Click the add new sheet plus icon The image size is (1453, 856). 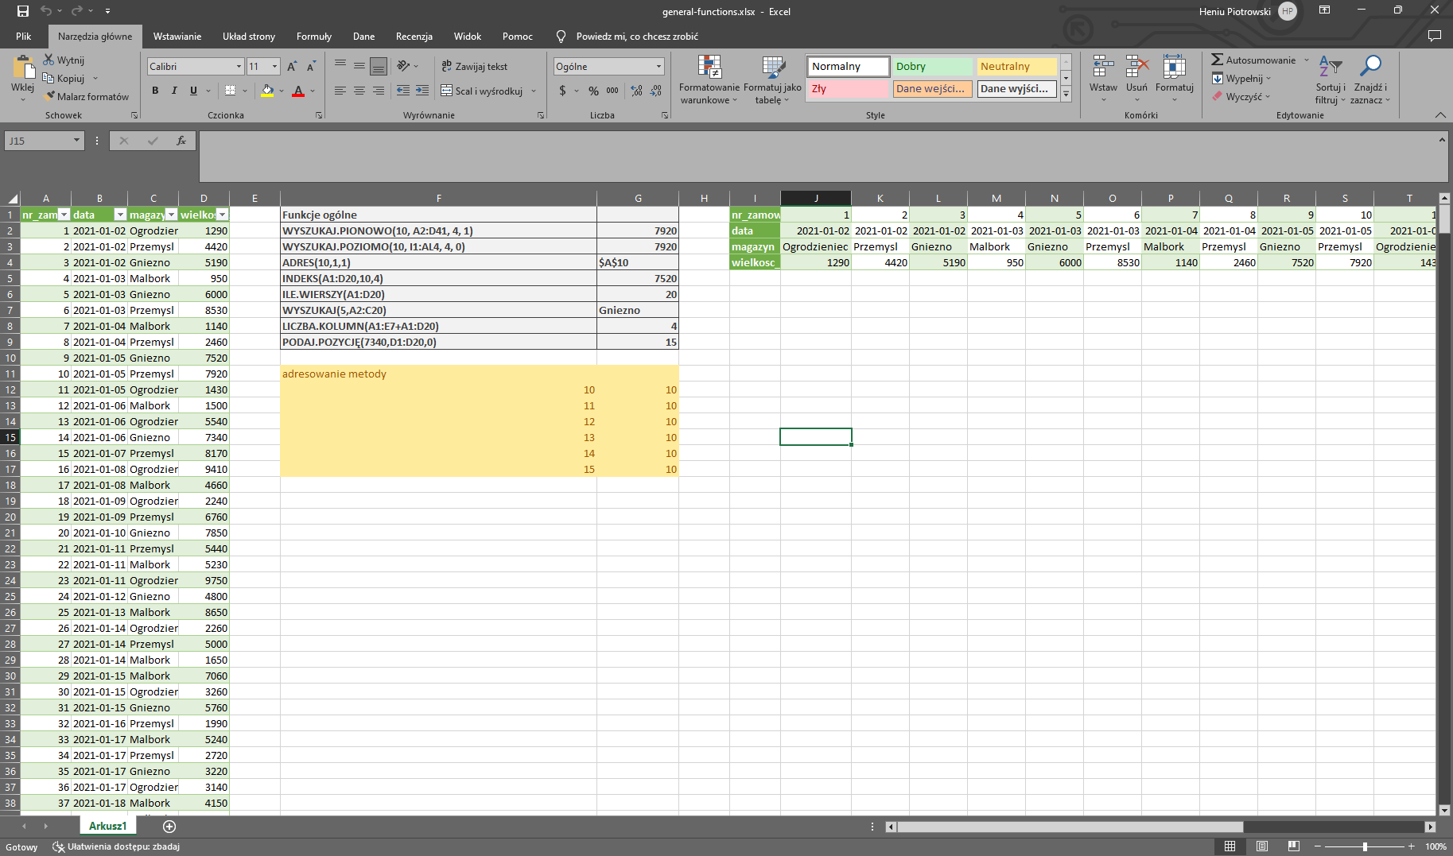[169, 827]
